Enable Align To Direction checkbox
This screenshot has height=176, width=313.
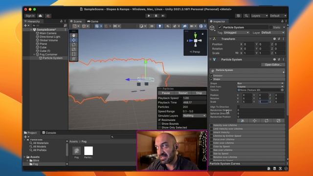click(x=238, y=107)
